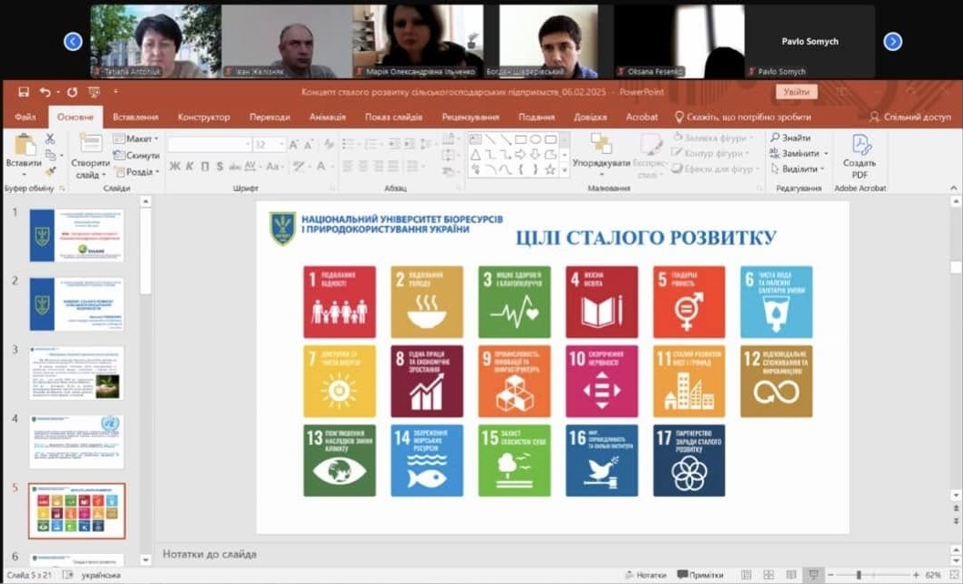Click the text highlight color pen
This screenshot has height=584, width=963.
tap(298, 166)
